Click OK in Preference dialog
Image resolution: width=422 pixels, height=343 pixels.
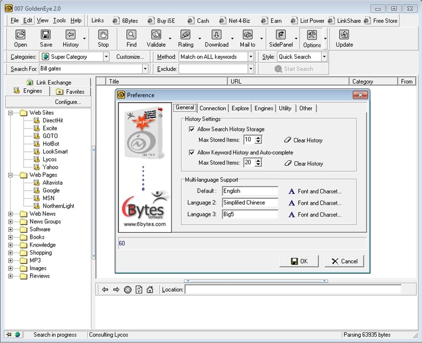pyautogui.click(x=299, y=261)
